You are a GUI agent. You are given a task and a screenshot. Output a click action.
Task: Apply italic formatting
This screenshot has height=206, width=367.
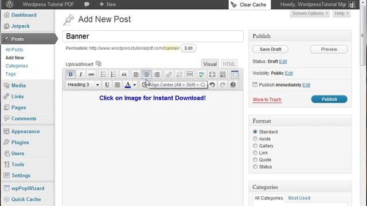(81, 74)
